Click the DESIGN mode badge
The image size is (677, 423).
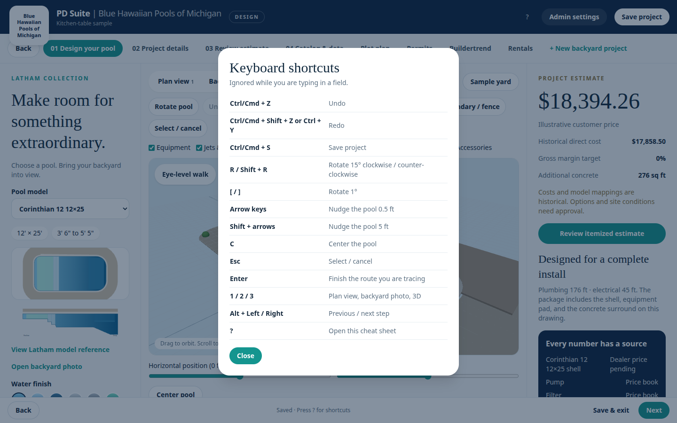tap(247, 17)
